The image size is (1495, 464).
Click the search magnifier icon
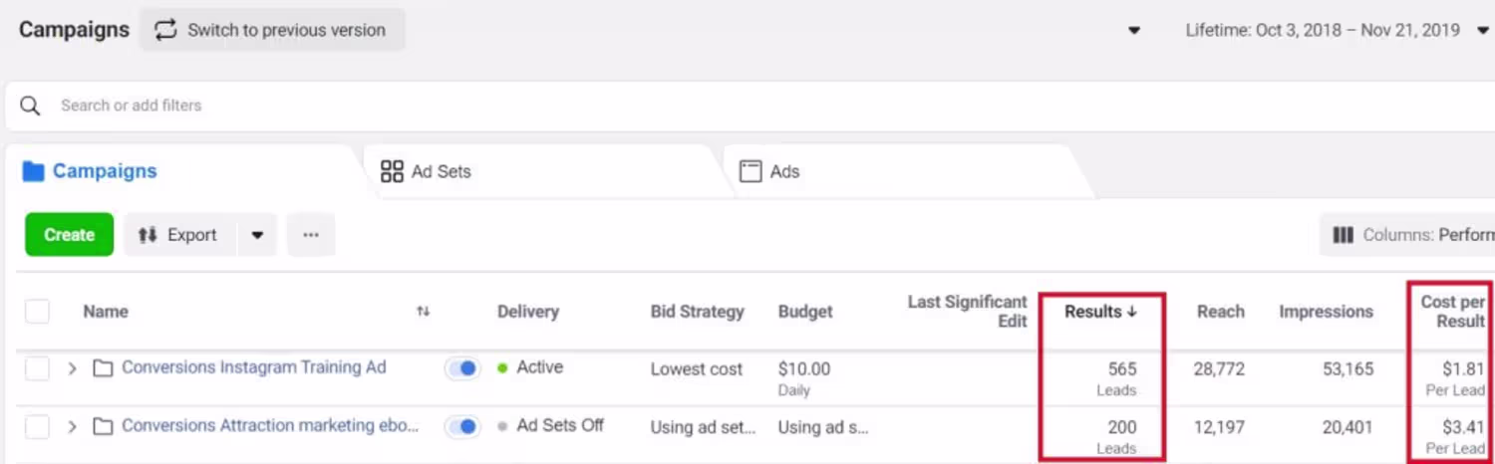click(30, 106)
